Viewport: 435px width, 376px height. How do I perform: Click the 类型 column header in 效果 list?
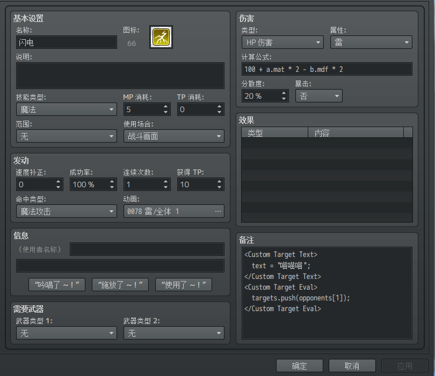274,132
